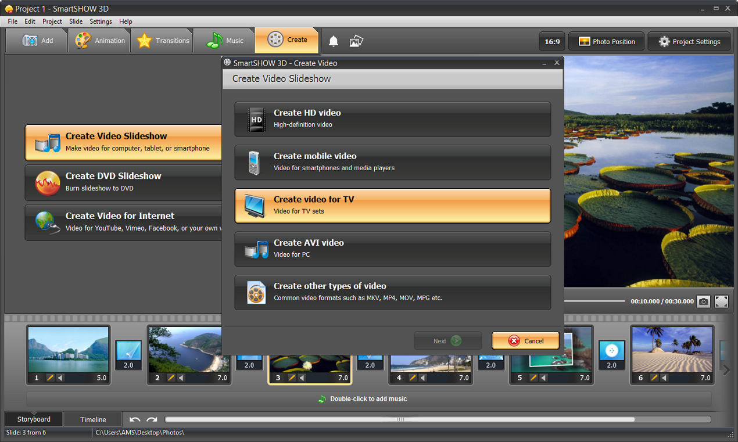Click the undo arrow icon
738x442 pixels.
134,419
